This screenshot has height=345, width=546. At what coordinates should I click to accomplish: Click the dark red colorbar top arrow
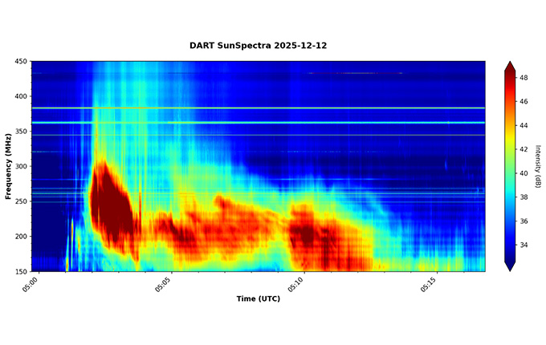pyautogui.click(x=509, y=66)
